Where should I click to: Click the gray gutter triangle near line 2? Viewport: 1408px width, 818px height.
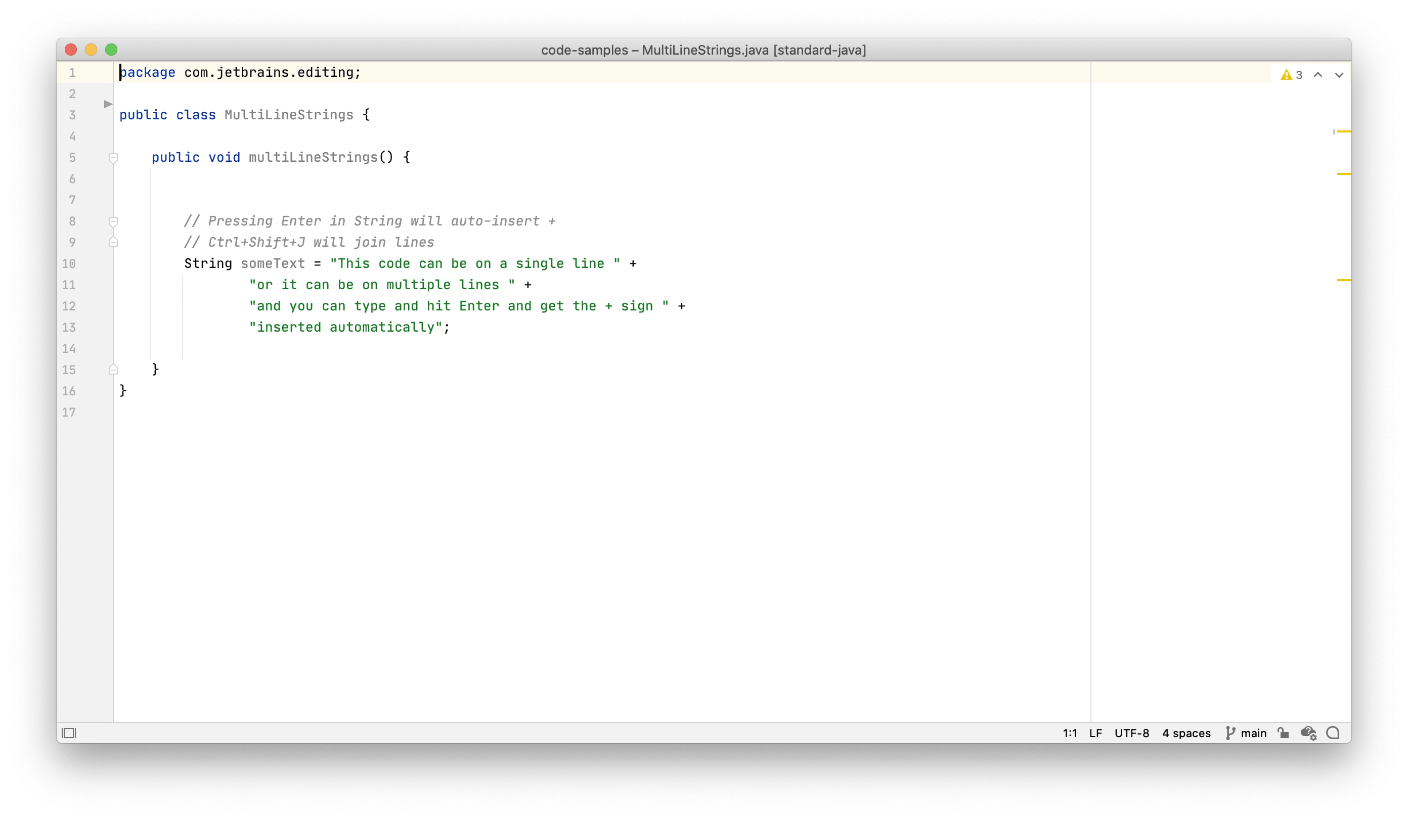(108, 104)
